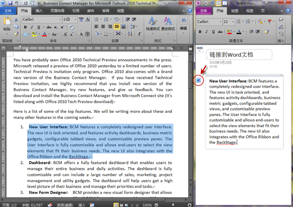The width and height of the screenshot is (293, 207).
Task: Click word count 字数: 61/587
Action: click(x=32, y=205)
